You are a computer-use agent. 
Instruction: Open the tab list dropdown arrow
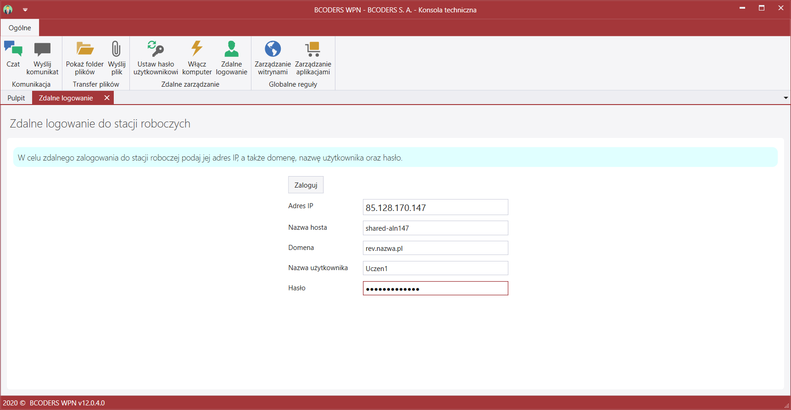click(x=785, y=98)
